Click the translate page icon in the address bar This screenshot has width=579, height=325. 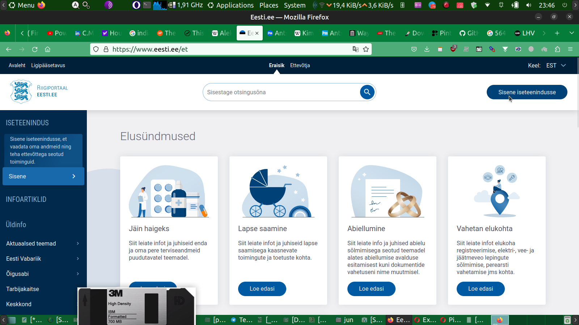(356, 49)
